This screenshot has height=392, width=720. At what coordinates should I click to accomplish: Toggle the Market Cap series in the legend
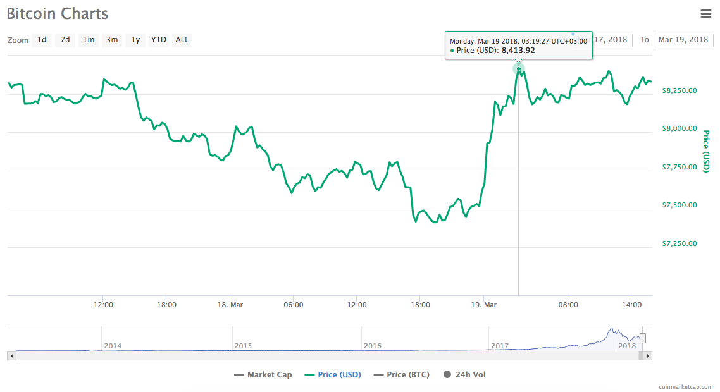pos(263,374)
